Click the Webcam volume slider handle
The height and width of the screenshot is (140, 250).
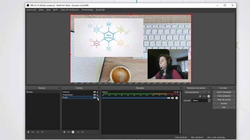169,98
